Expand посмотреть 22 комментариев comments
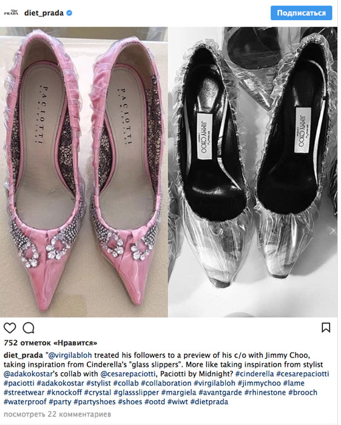This screenshot has width=341, height=425. click(58, 415)
